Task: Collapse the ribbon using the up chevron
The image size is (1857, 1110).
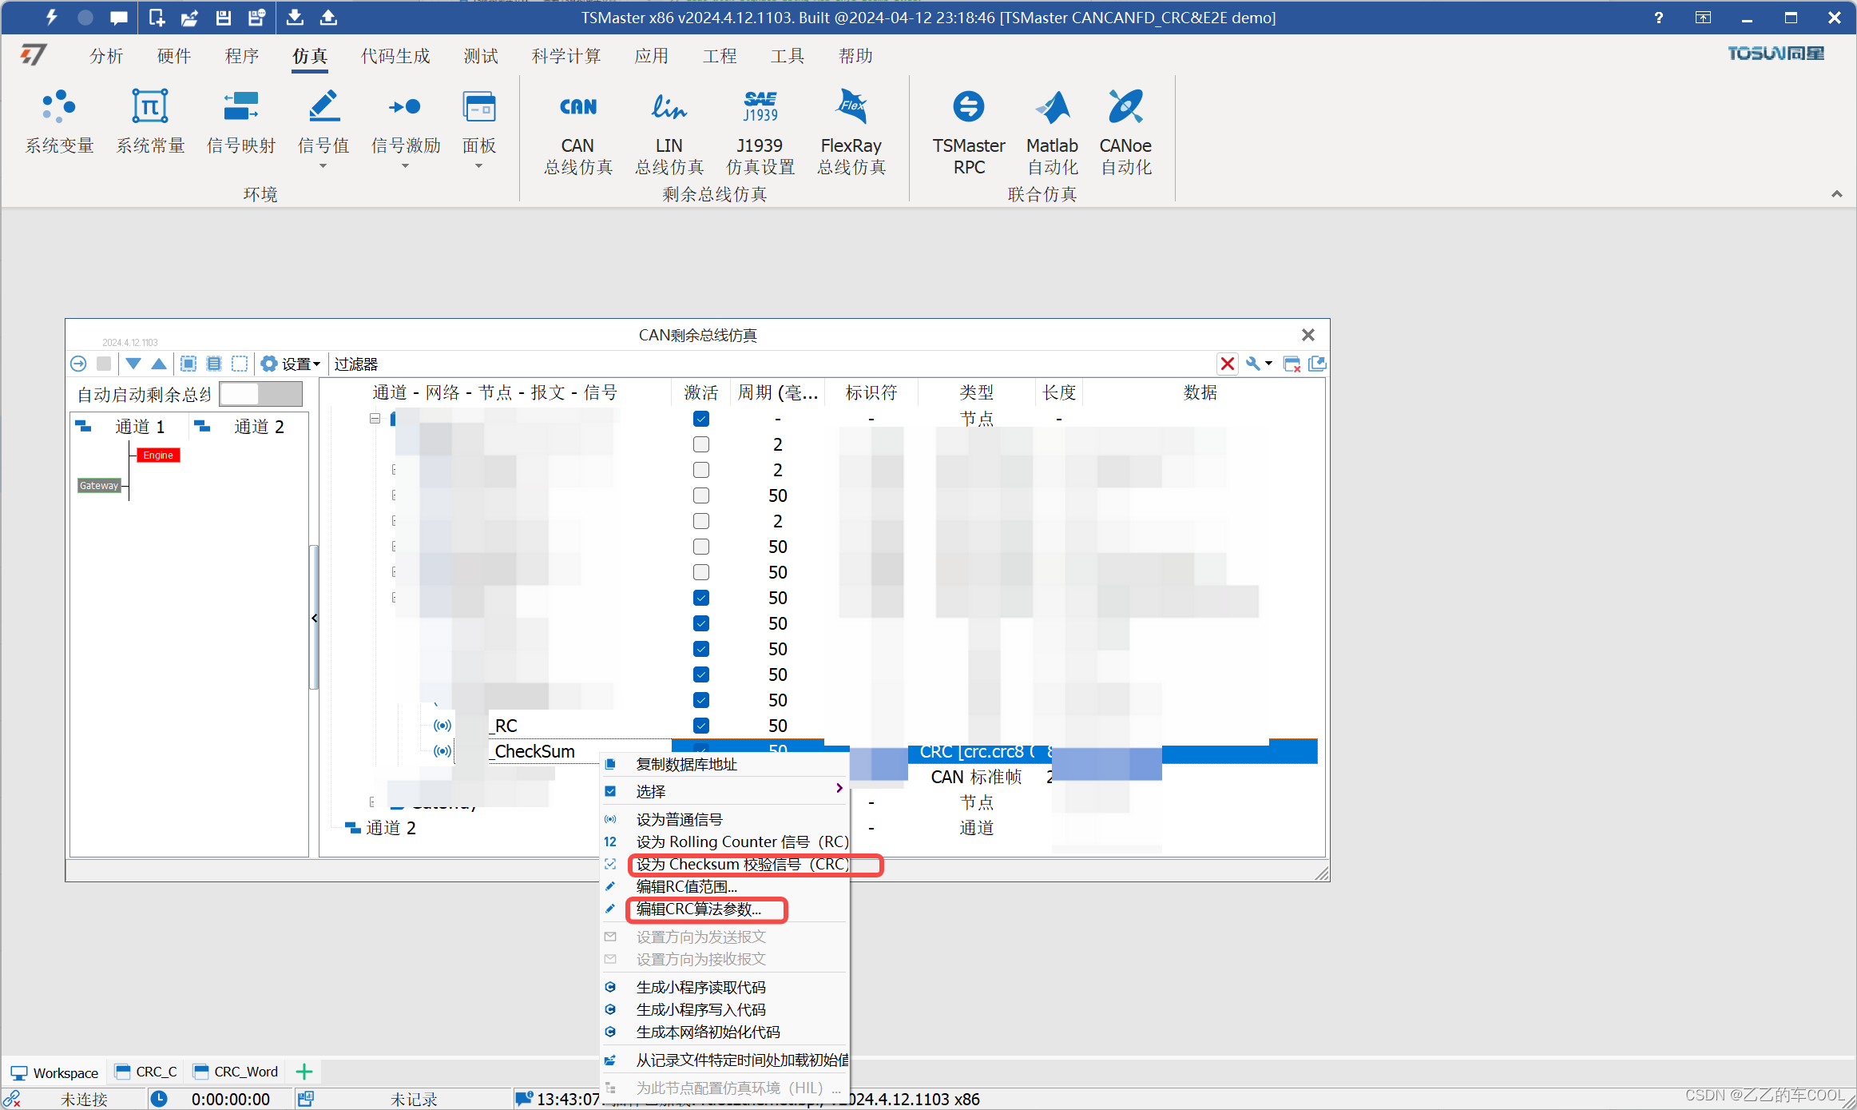Action: pyautogui.click(x=1837, y=194)
